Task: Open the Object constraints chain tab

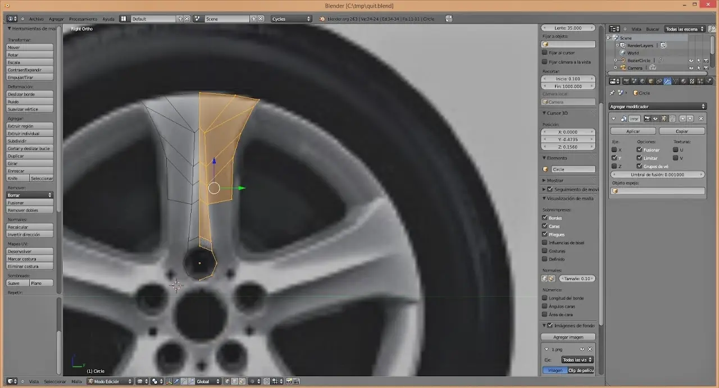Action: pos(659,81)
